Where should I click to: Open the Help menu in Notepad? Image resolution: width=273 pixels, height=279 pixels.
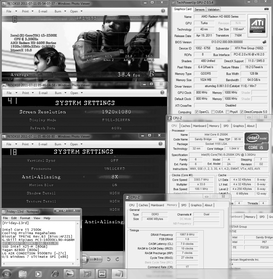[x=47, y=218]
